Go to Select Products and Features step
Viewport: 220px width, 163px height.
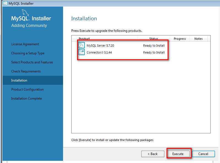32,62
